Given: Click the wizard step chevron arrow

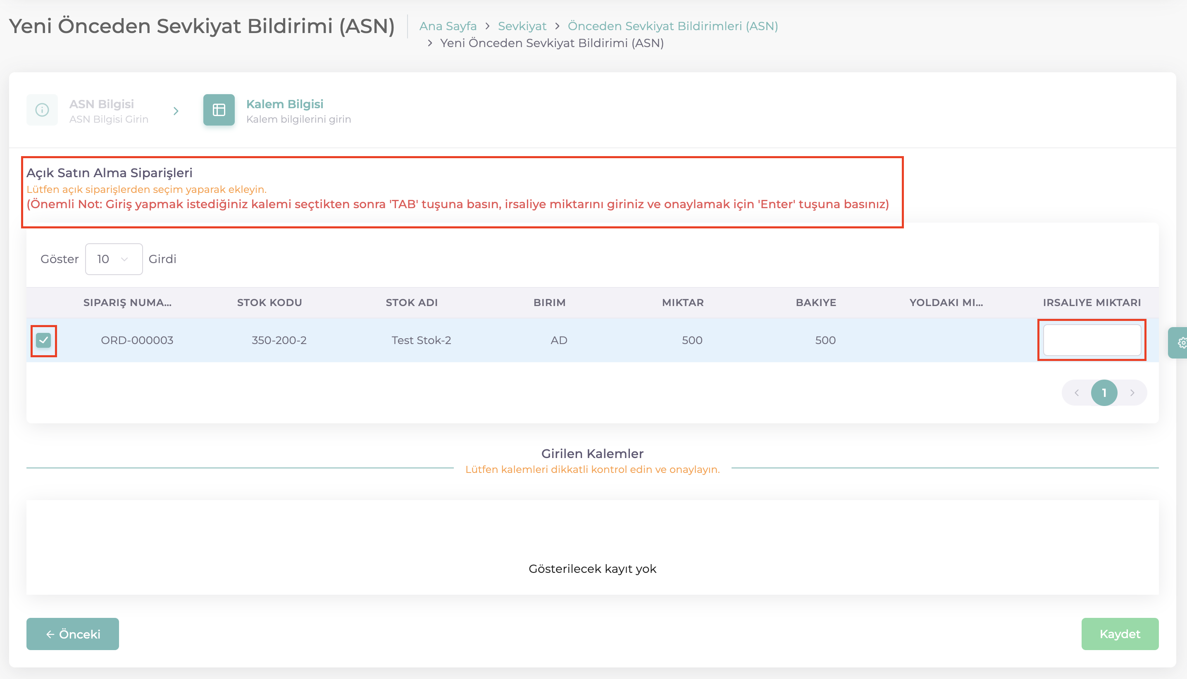Looking at the screenshot, I should [x=176, y=111].
